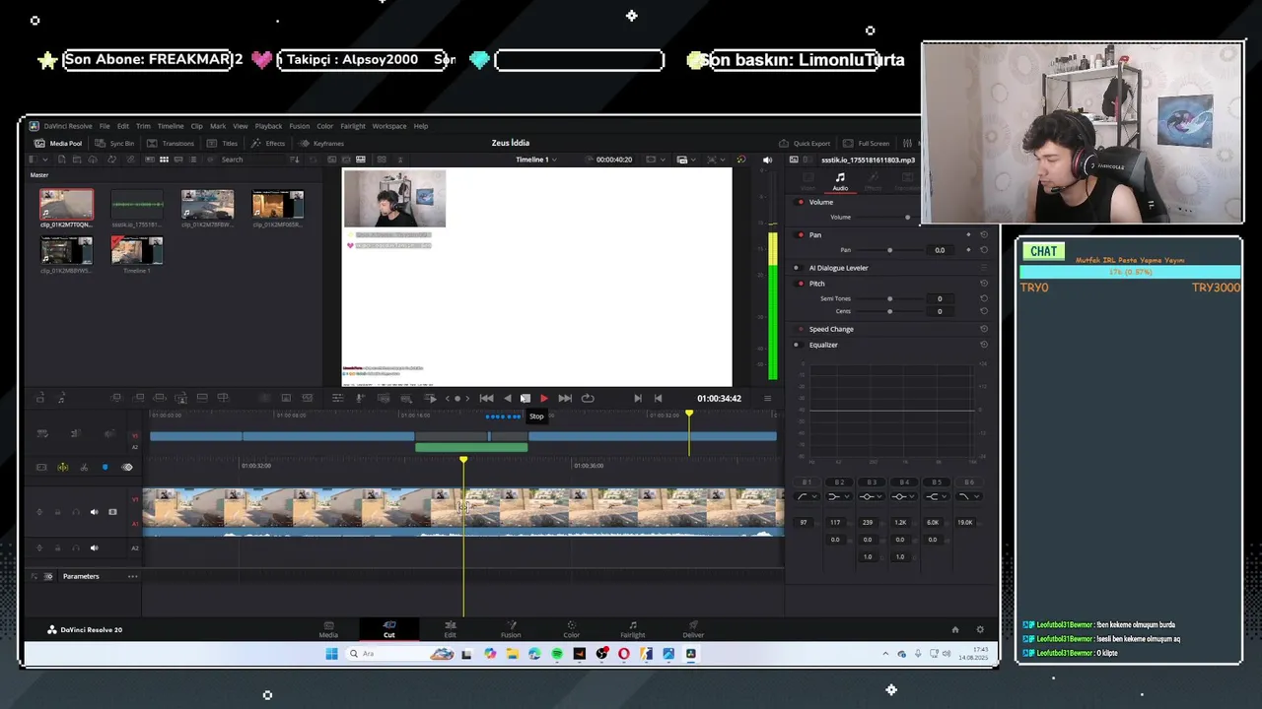Viewport: 1262px width, 709px height.
Task: Click the Pan slider handle
Action: pyautogui.click(x=890, y=250)
